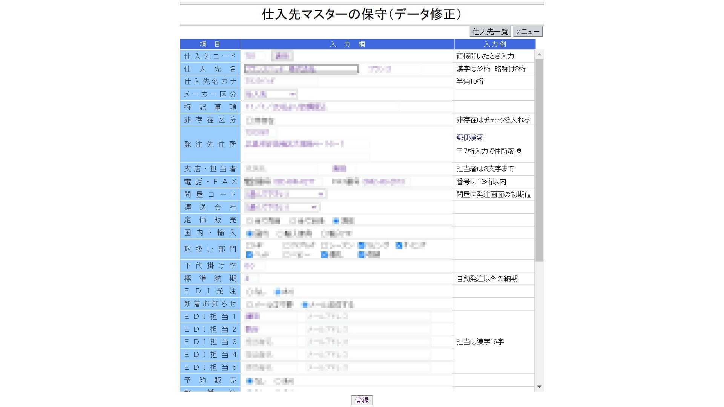This screenshot has height=407, width=724.
Task: Select the first 定価販売 radio option
Action: [249, 220]
